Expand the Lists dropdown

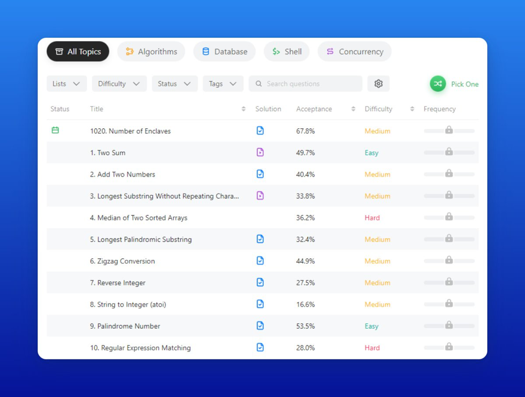67,84
